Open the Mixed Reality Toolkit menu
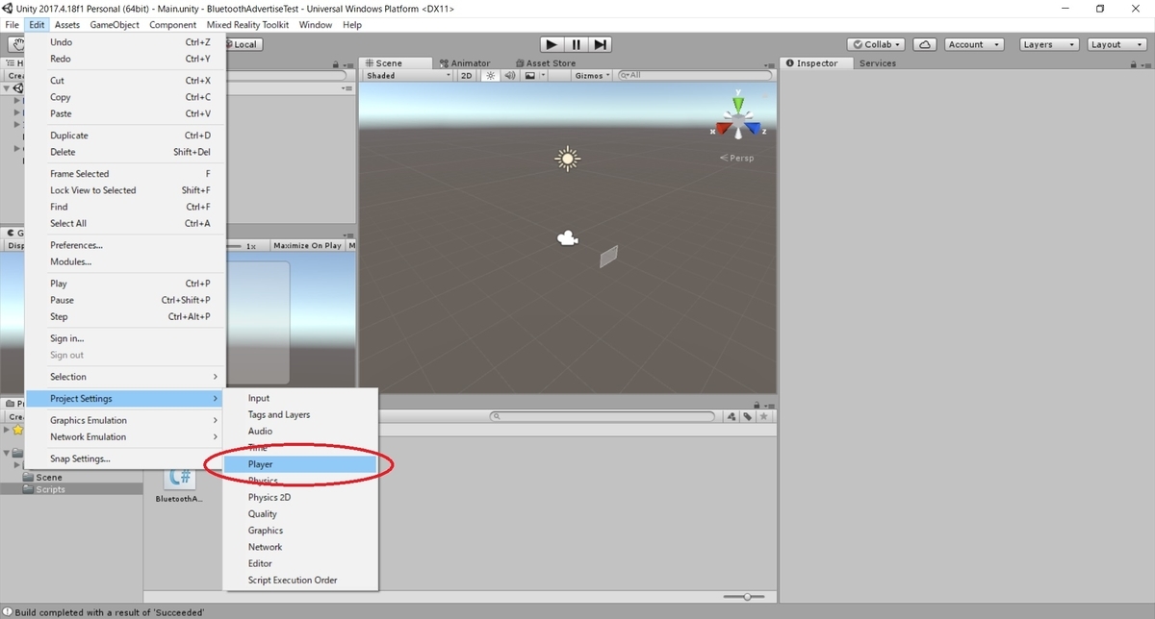This screenshot has height=619, width=1155. coord(247,24)
